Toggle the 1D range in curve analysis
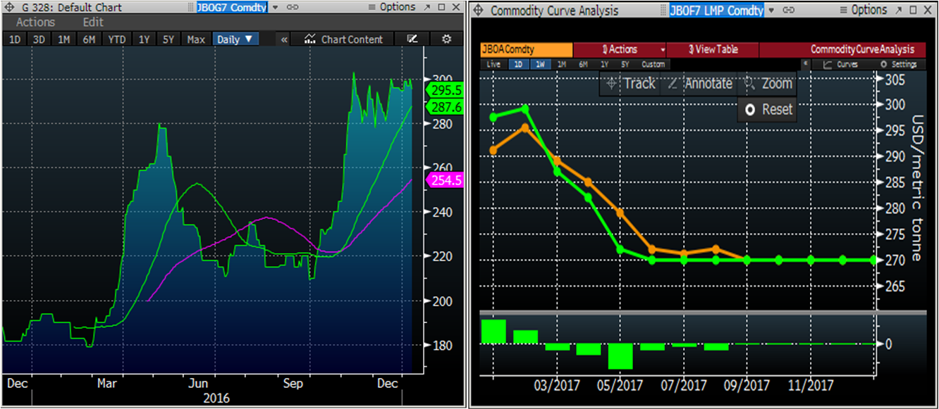The height and width of the screenshot is (409, 939). tap(517, 64)
